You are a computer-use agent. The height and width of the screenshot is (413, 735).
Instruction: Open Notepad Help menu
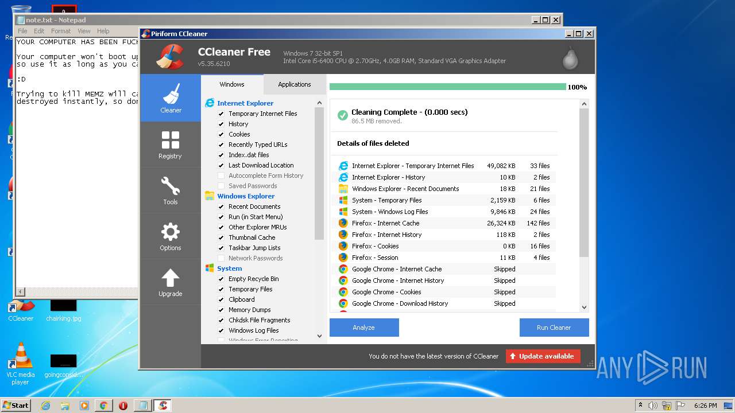tap(103, 31)
